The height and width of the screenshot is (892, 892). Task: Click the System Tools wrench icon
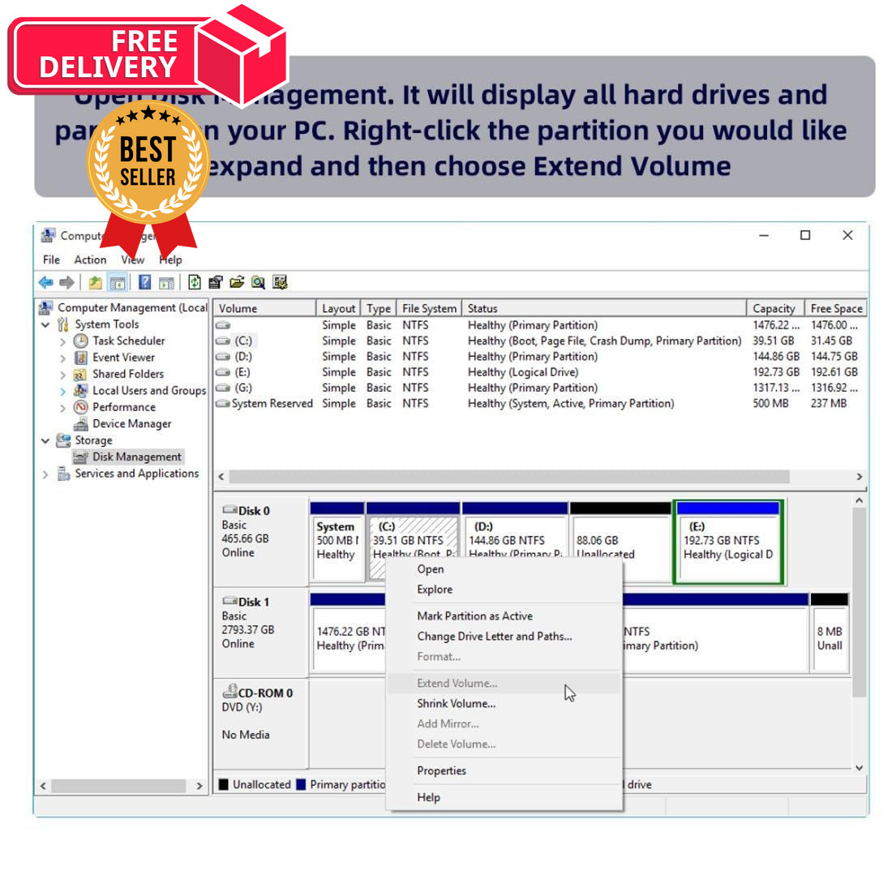pyautogui.click(x=63, y=324)
